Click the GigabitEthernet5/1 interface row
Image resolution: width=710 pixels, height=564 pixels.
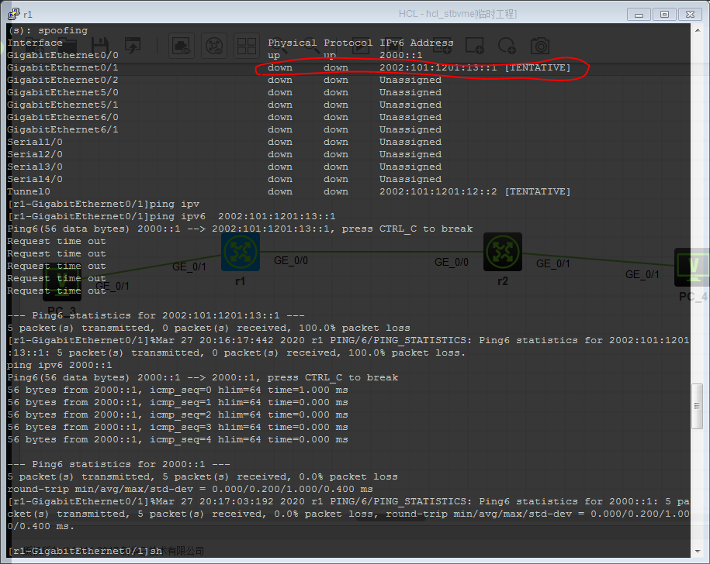[x=224, y=105]
